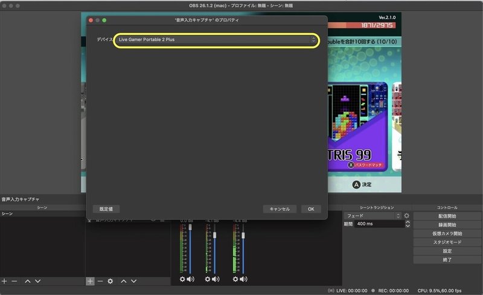483x295 pixels.
Task: Increase transition duration with the up stepper
Action: tap(408, 222)
